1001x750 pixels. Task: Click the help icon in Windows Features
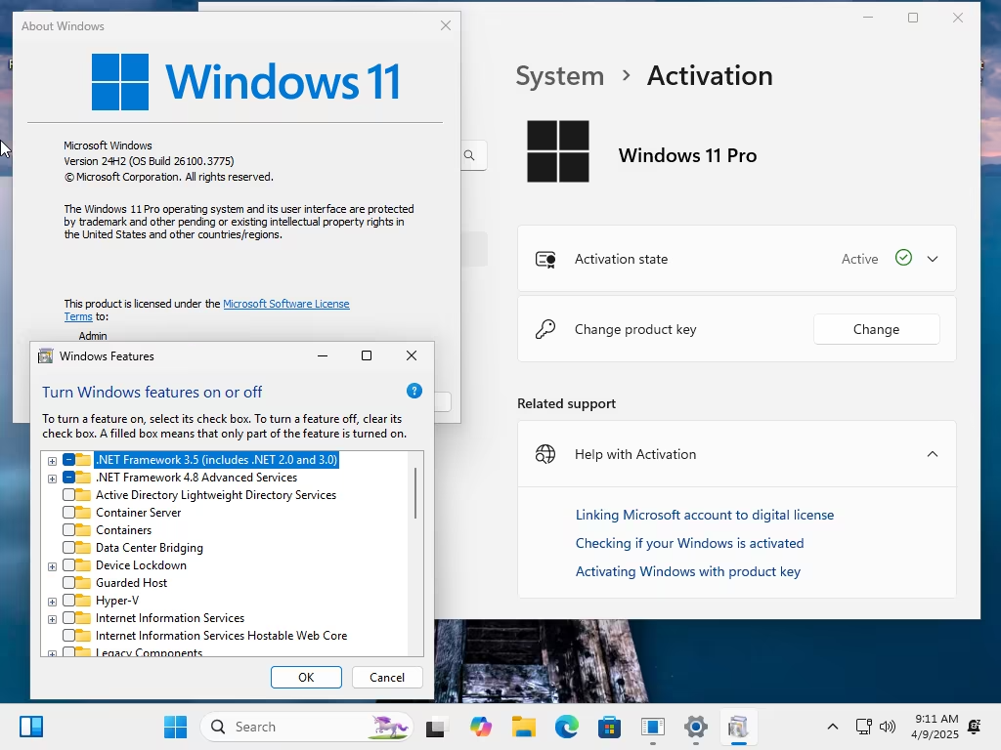[x=414, y=391]
